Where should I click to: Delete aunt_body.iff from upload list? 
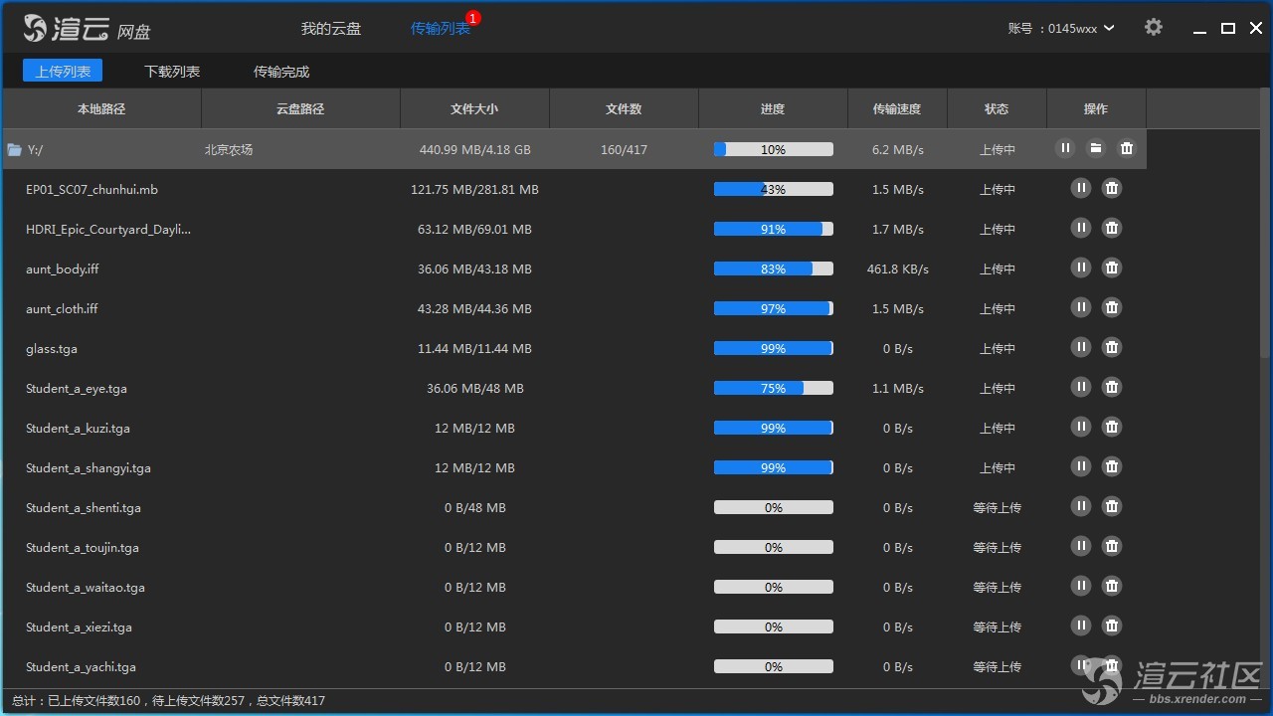point(1112,268)
